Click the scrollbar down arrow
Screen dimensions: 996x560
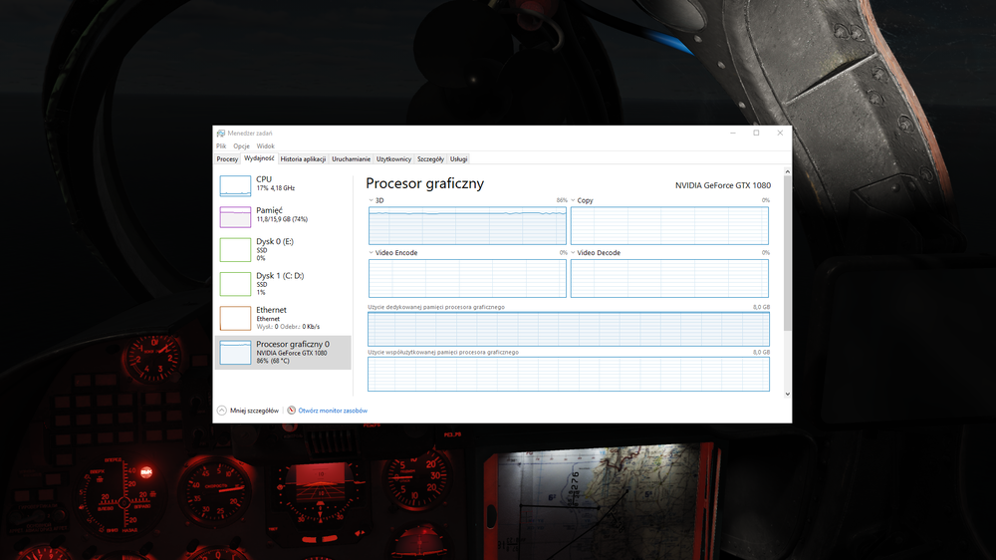click(788, 395)
